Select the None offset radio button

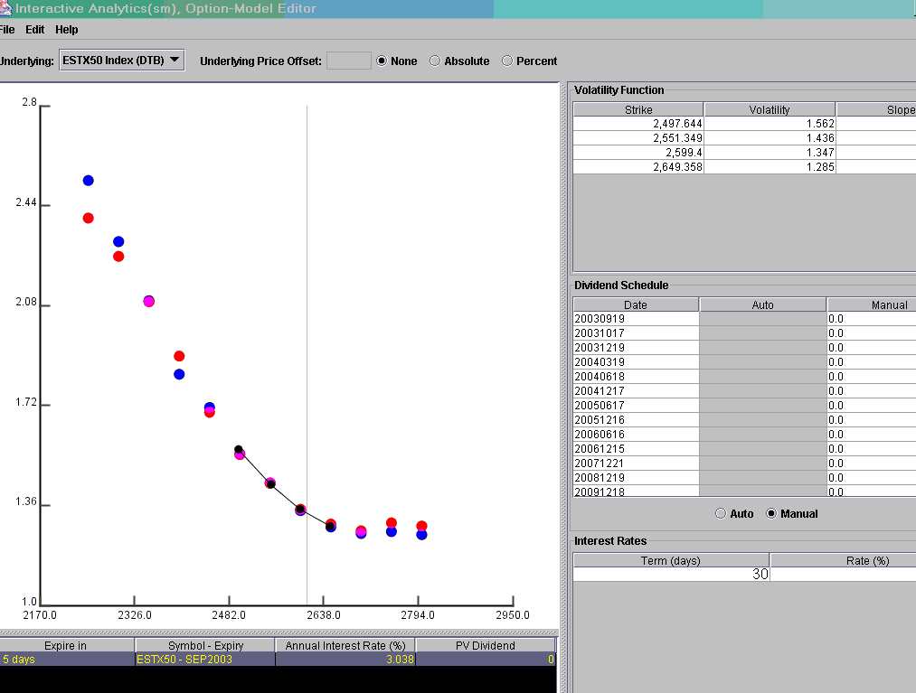coord(382,61)
